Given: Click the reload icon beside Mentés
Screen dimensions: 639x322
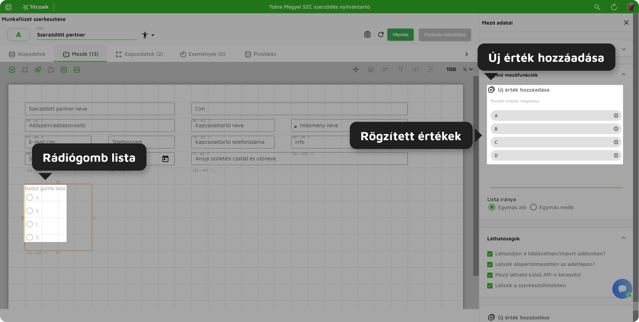Looking at the screenshot, I should (381, 35).
